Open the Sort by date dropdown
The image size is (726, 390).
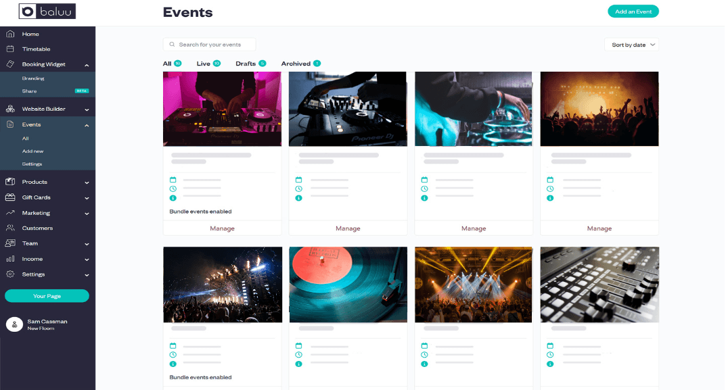coord(631,45)
